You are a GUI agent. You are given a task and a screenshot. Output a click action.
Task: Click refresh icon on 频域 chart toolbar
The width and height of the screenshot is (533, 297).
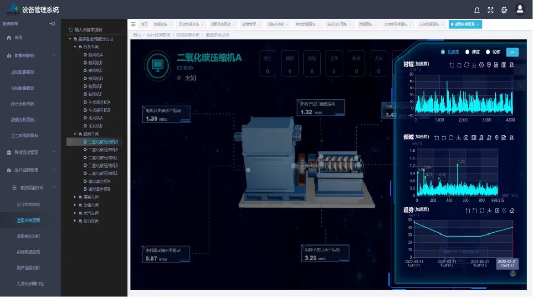tap(451, 138)
